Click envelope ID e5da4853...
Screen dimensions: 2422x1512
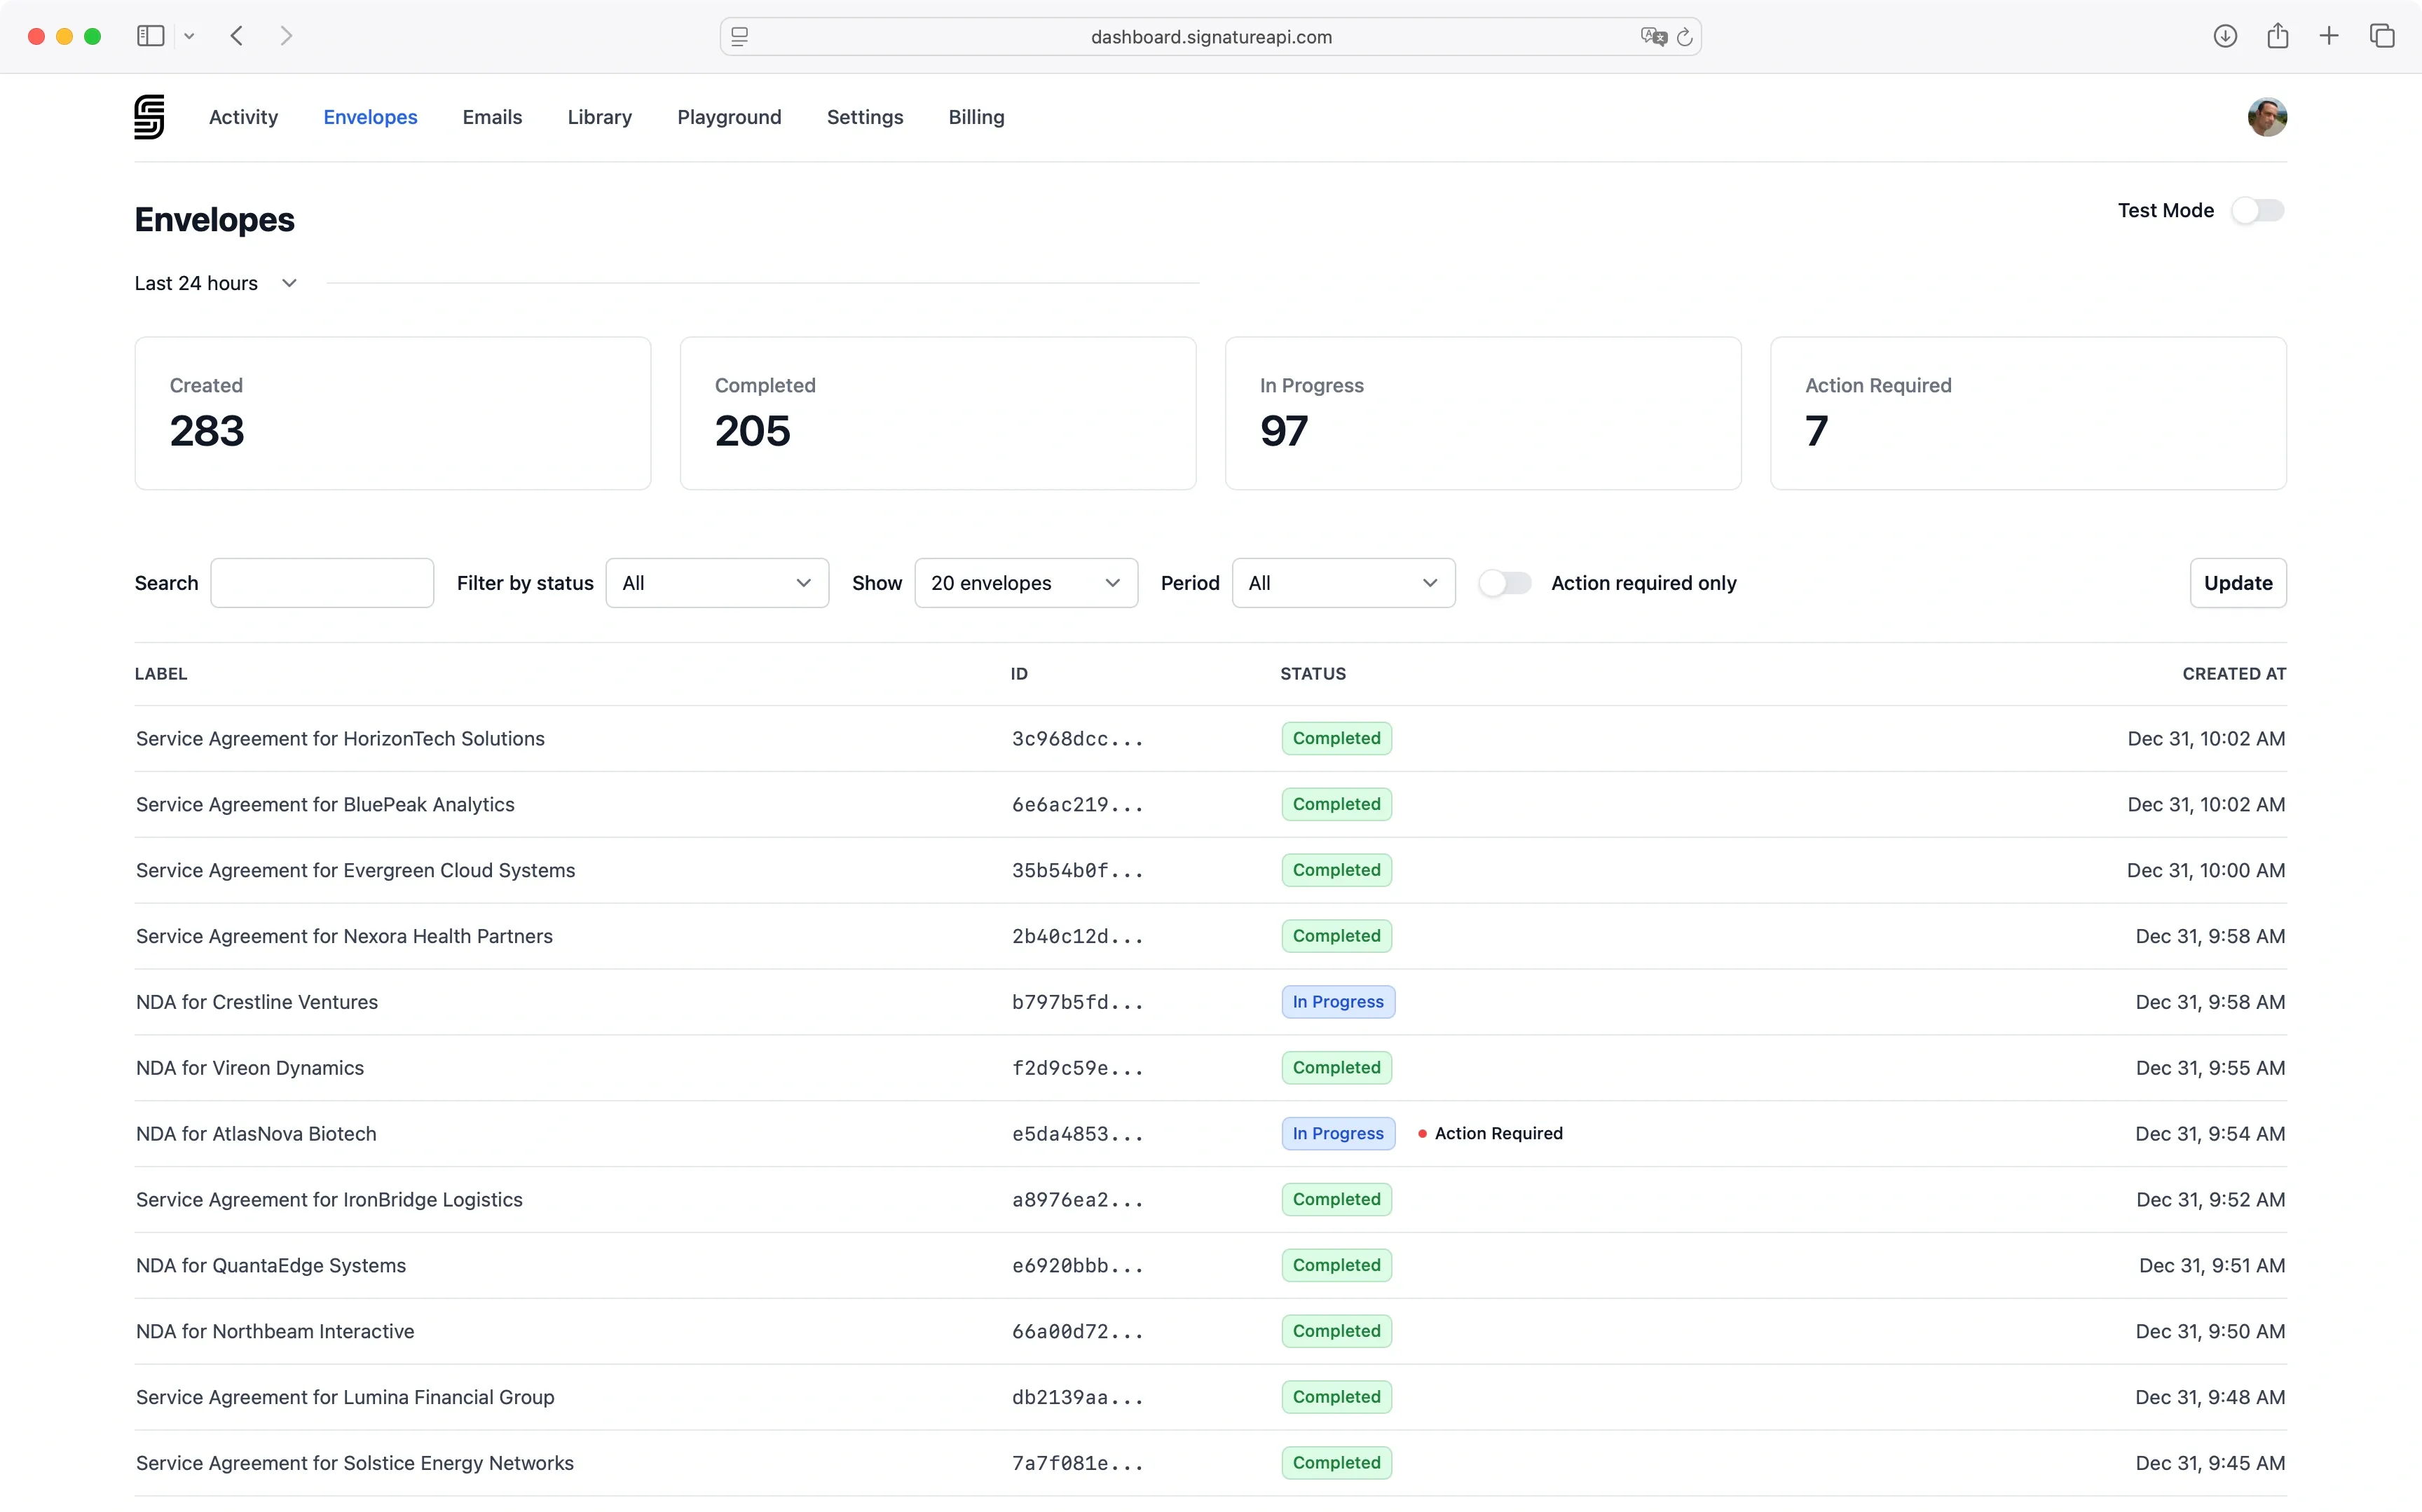1077,1134
